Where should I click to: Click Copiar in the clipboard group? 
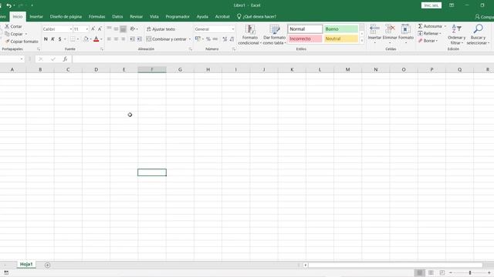[14, 34]
